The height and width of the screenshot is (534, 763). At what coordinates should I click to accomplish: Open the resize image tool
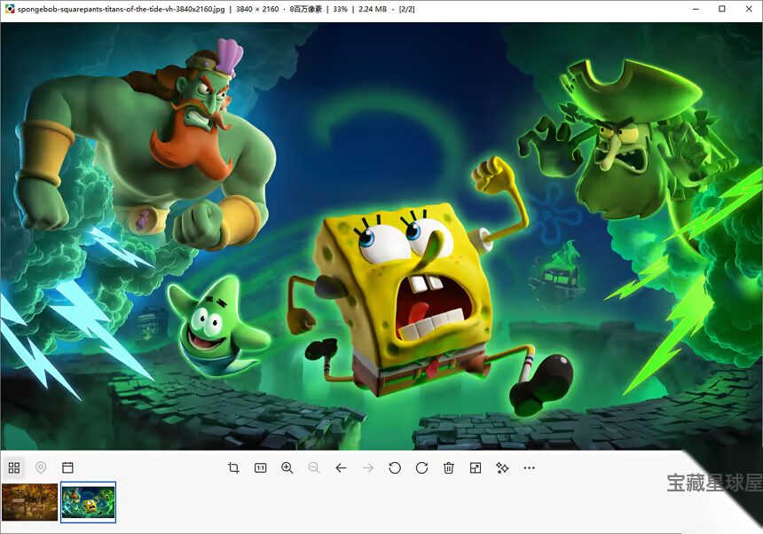(x=476, y=467)
